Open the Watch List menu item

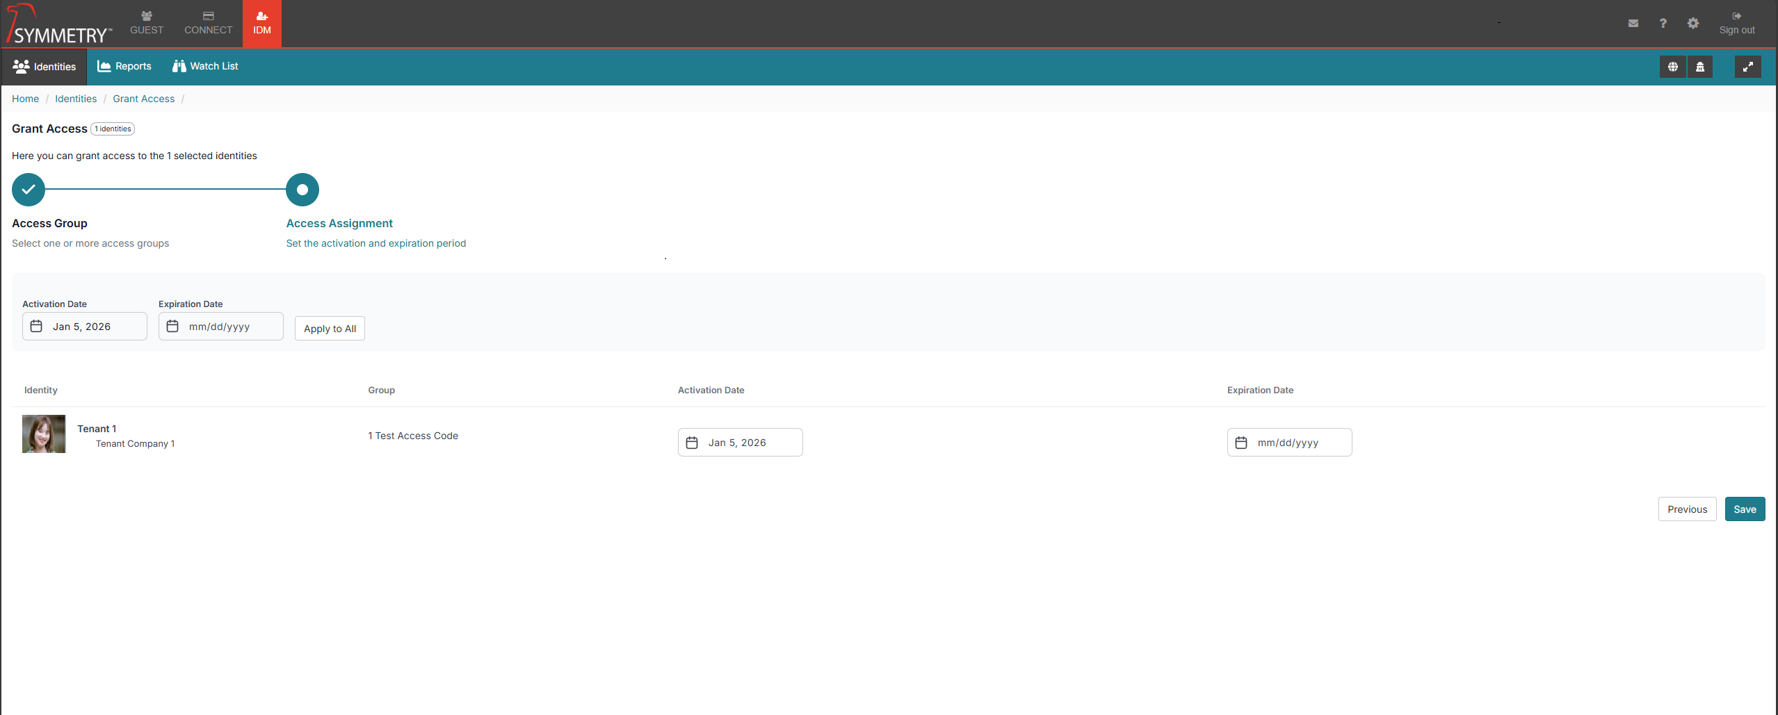click(x=205, y=67)
